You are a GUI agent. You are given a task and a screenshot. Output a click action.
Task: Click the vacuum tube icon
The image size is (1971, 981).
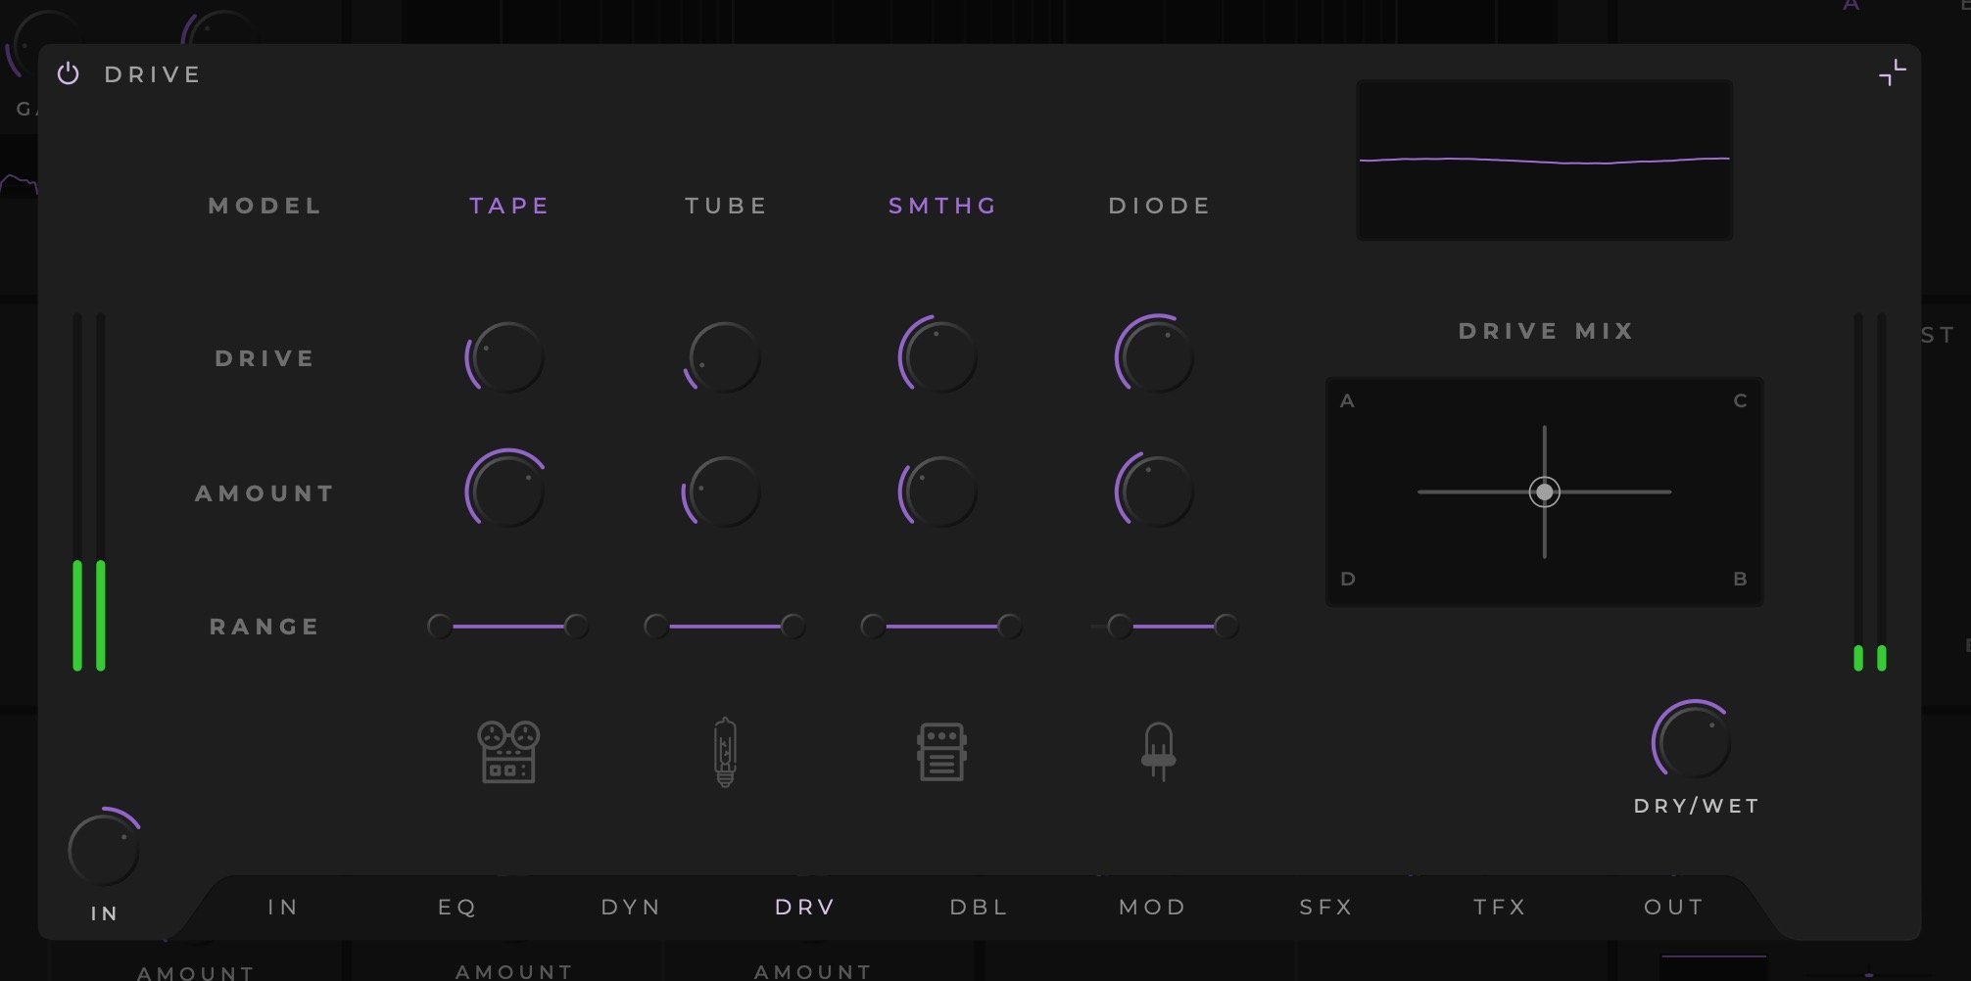[x=725, y=752]
